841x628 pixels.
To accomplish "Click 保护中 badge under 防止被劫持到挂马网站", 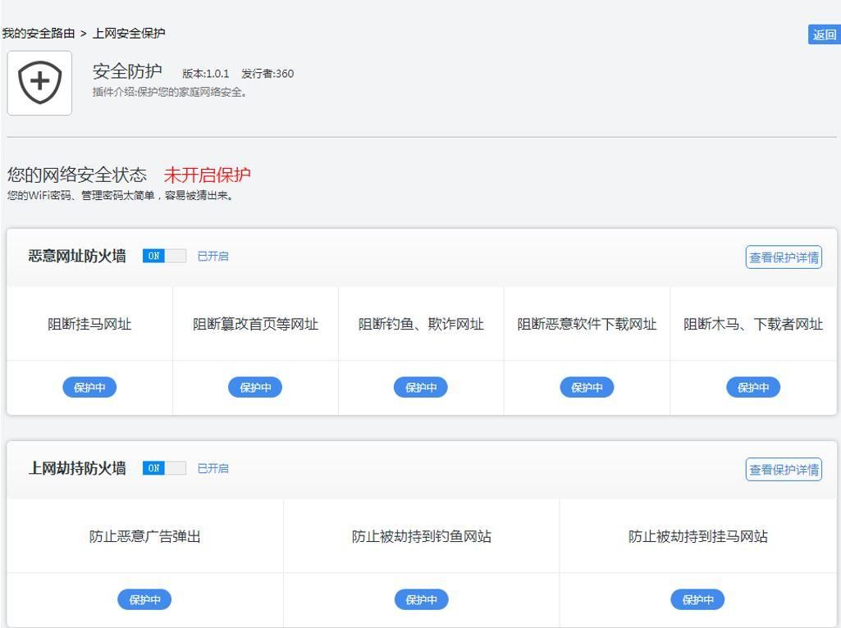I will coord(697,600).
